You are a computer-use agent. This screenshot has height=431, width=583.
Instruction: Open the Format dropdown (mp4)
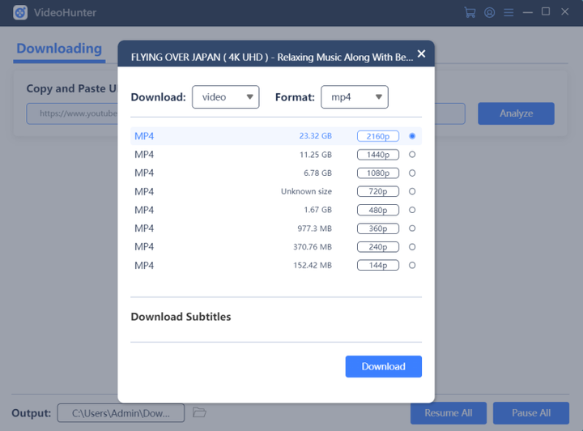[x=355, y=97]
